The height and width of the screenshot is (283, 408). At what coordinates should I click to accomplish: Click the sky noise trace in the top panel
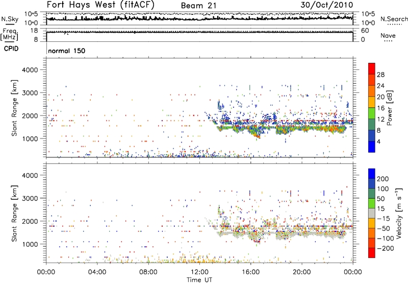click(199, 19)
